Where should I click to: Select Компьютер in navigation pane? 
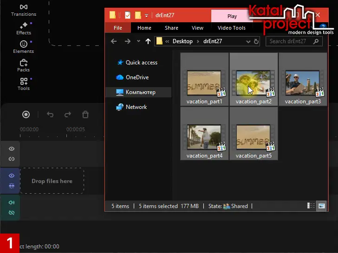pyautogui.click(x=138, y=92)
